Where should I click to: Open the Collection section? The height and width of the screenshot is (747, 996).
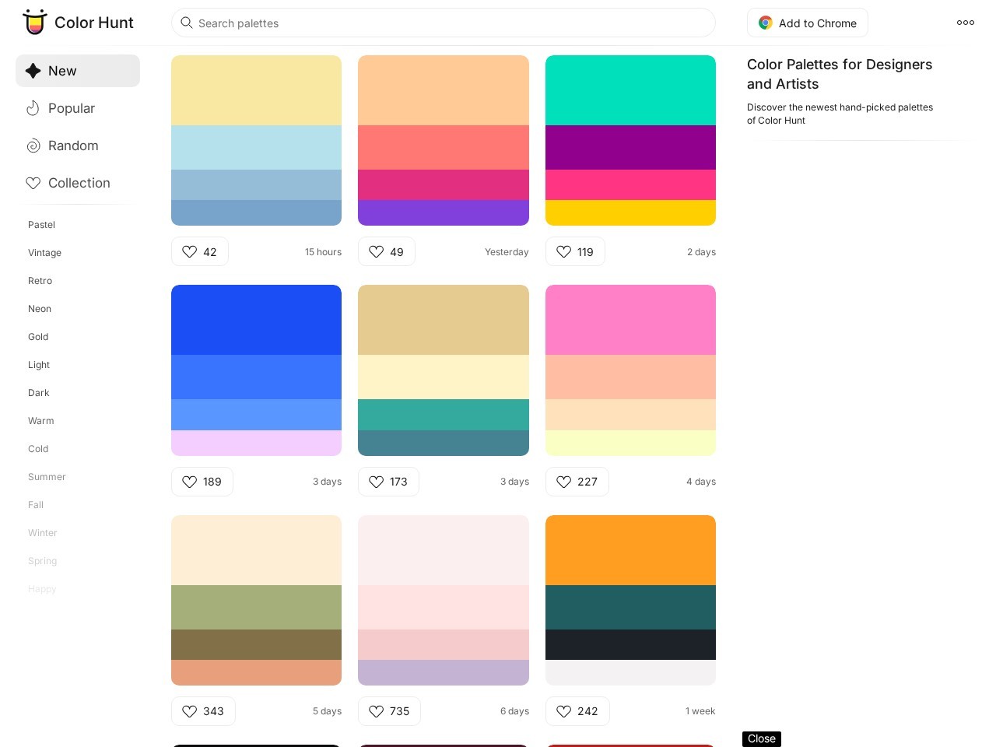click(x=78, y=183)
